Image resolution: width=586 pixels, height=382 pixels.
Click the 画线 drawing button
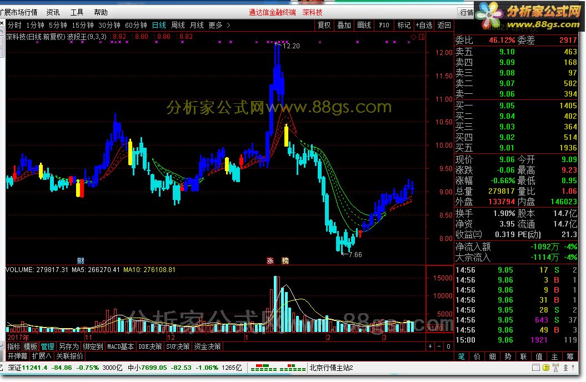pos(364,25)
